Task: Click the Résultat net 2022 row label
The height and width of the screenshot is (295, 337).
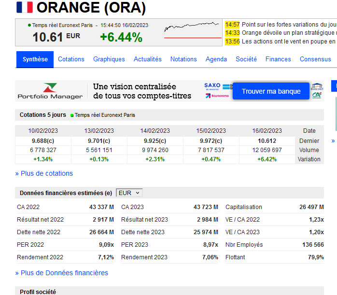Action: point(41,220)
